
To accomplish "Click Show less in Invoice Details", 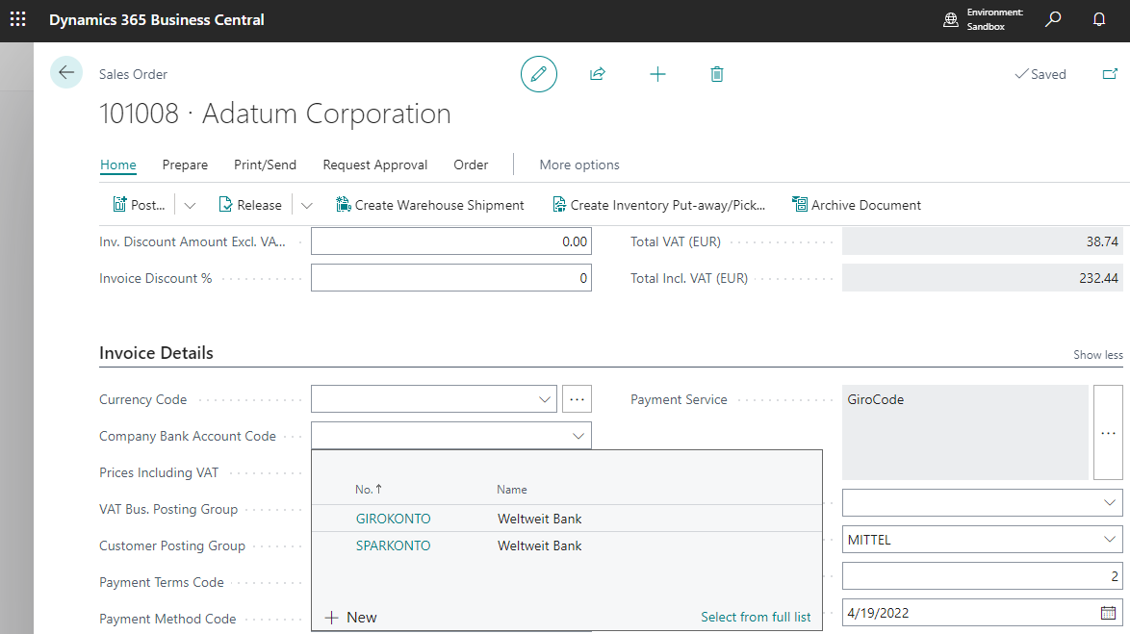I will pos(1097,355).
